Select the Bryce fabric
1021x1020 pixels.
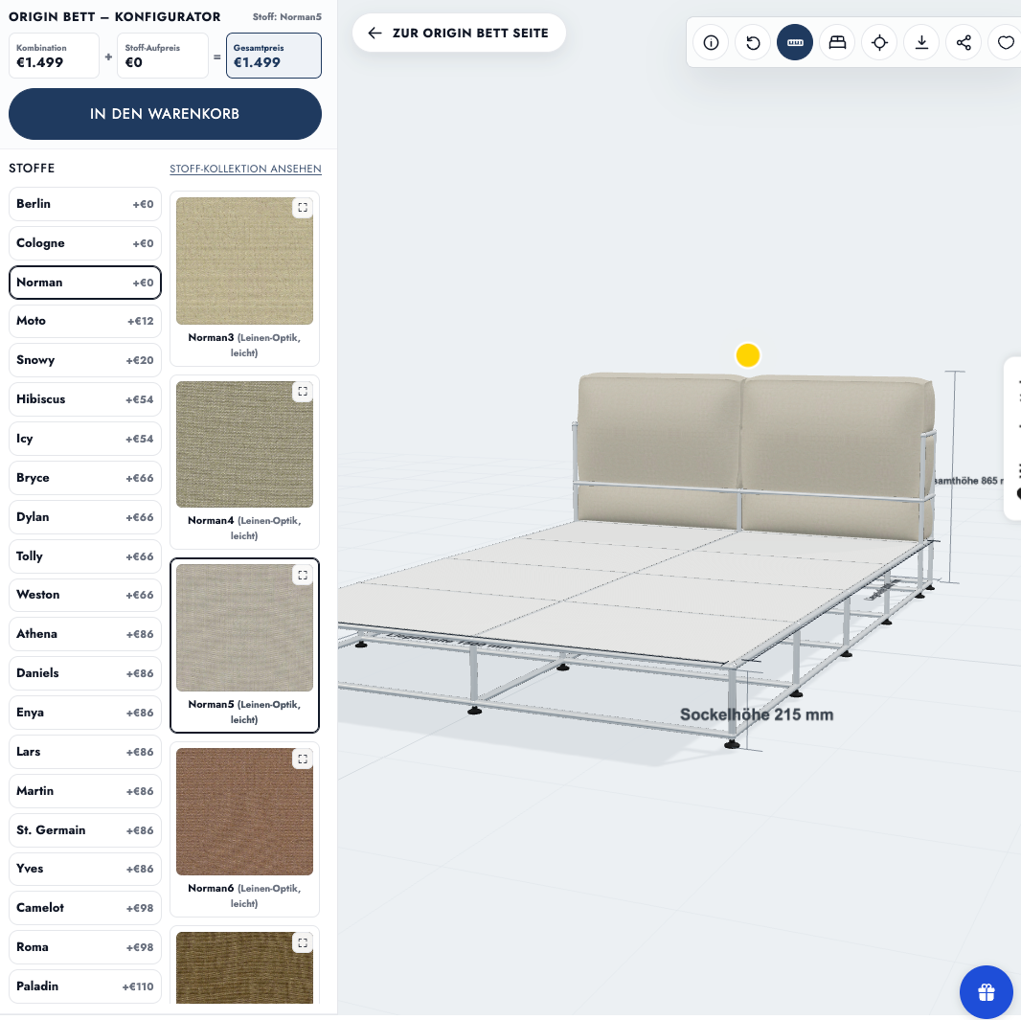point(85,478)
